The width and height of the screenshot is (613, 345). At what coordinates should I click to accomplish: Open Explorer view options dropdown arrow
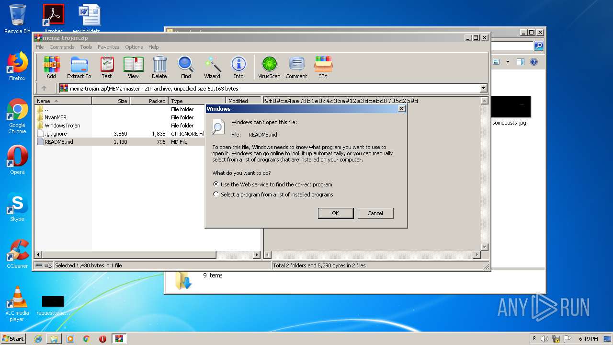[x=508, y=62]
